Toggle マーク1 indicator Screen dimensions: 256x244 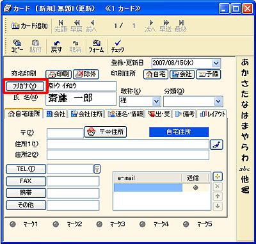(x=13, y=224)
